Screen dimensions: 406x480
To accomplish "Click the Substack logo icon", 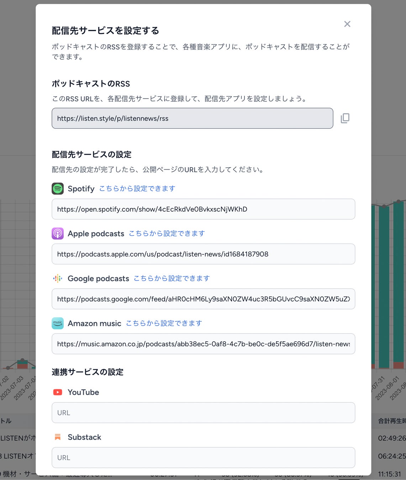I will [x=58, y=437].
